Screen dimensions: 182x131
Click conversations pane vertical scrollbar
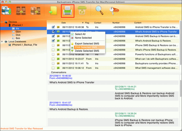(180, 88)
